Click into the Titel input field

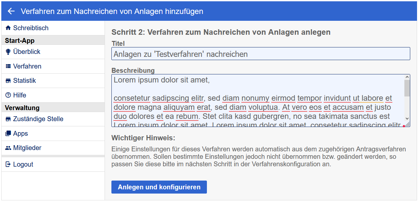260,54
